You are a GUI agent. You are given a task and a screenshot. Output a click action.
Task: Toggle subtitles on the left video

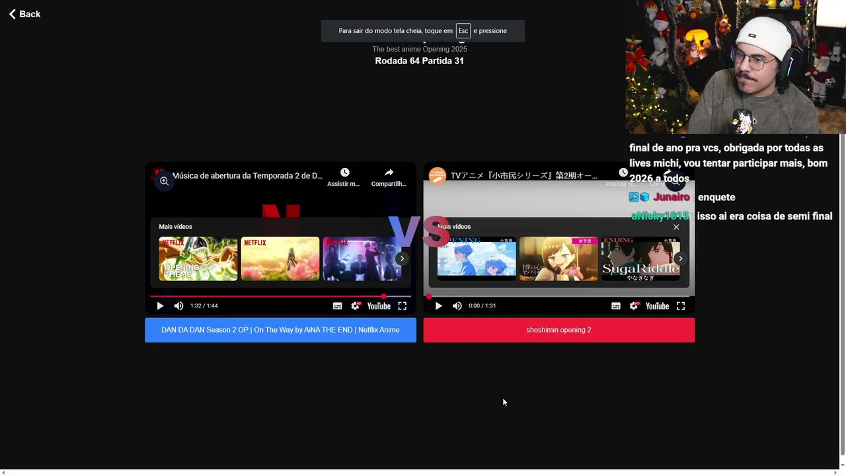point(337,306)
